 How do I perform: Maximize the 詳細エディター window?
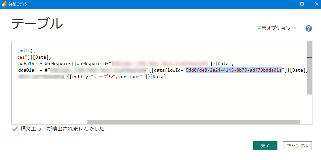[x=302, y=4]
